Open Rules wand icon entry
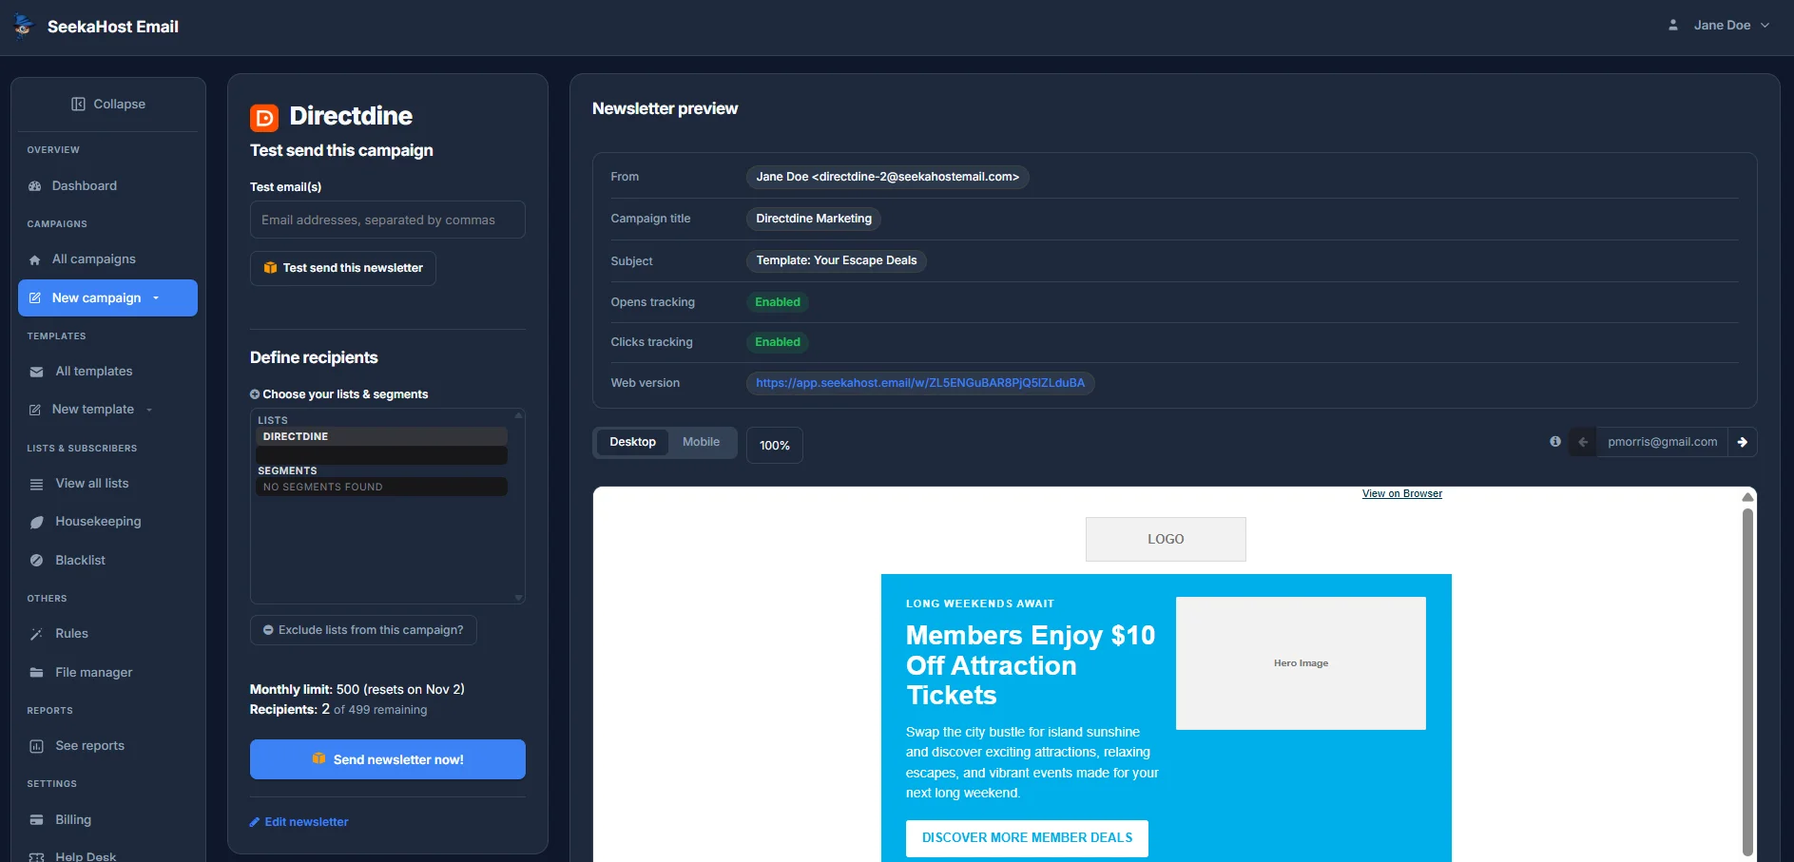 pyautogui.click(x=36, y=634)
